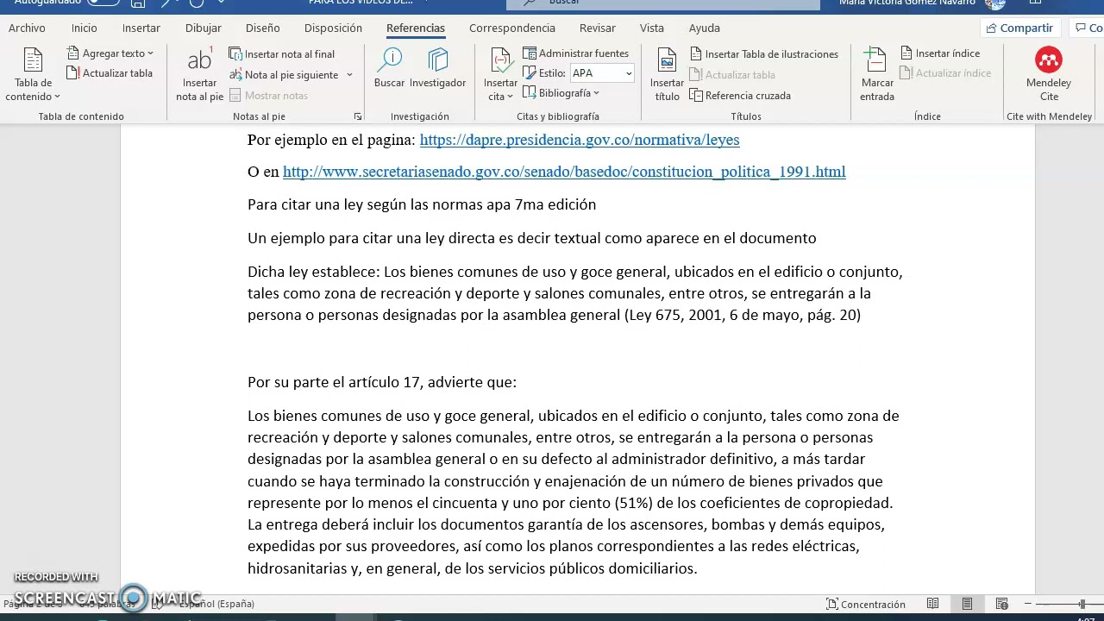Click the zoom slider handle
The width and height of the screenshot is (1104, 621).
1082,605
